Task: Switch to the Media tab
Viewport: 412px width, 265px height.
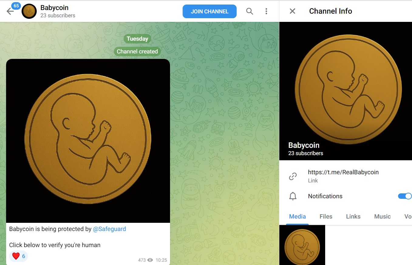Action: click(x=298, y=216)
